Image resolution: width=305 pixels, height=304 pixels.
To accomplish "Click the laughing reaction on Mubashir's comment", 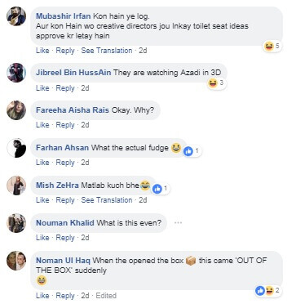I will click(268, 46).
